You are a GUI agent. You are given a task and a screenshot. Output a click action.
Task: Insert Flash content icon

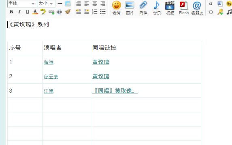pyautogui.click(x=184, y=8)
